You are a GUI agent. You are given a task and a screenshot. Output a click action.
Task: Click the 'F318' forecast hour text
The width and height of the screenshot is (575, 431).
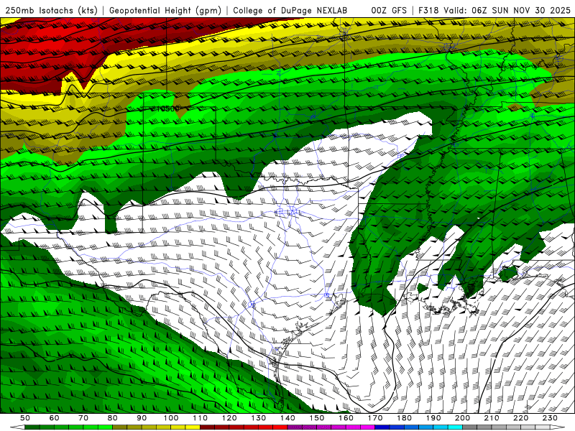[x=428, y=10]
